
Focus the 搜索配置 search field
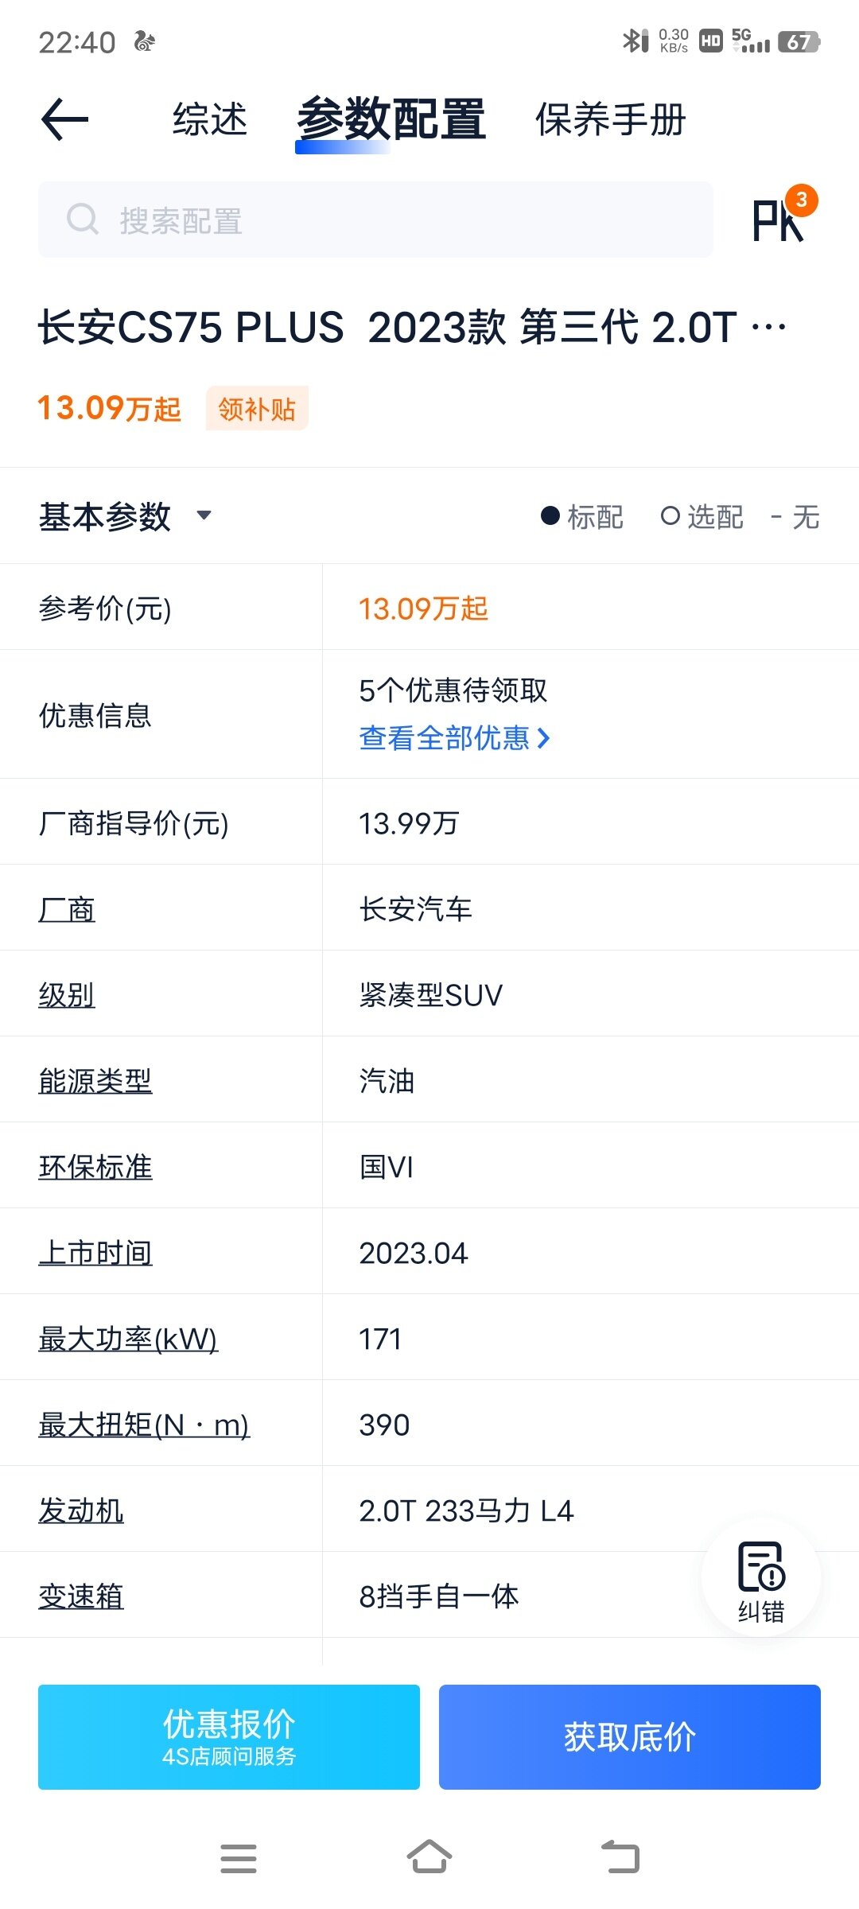(x=398, y=220)
